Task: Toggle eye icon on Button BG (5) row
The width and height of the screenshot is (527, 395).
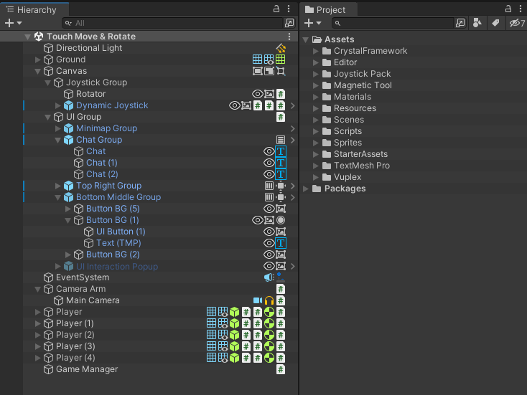Action: 269,209
